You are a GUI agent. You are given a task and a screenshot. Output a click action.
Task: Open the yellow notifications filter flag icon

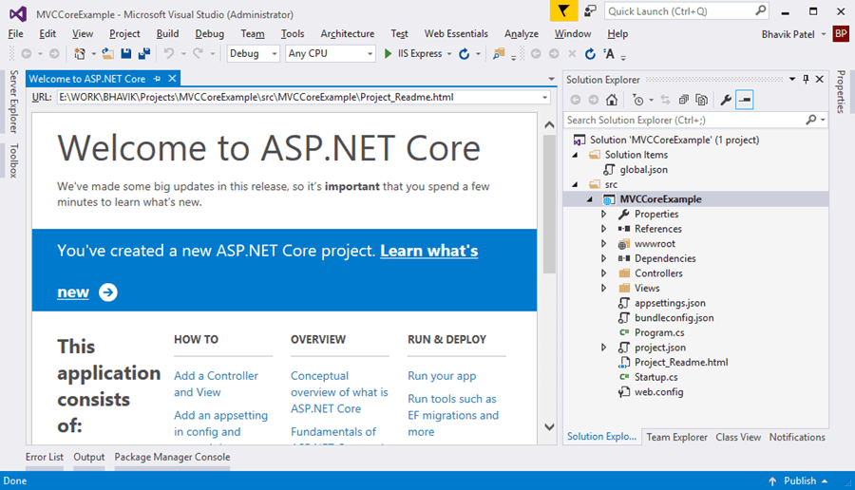coord(563,10)
